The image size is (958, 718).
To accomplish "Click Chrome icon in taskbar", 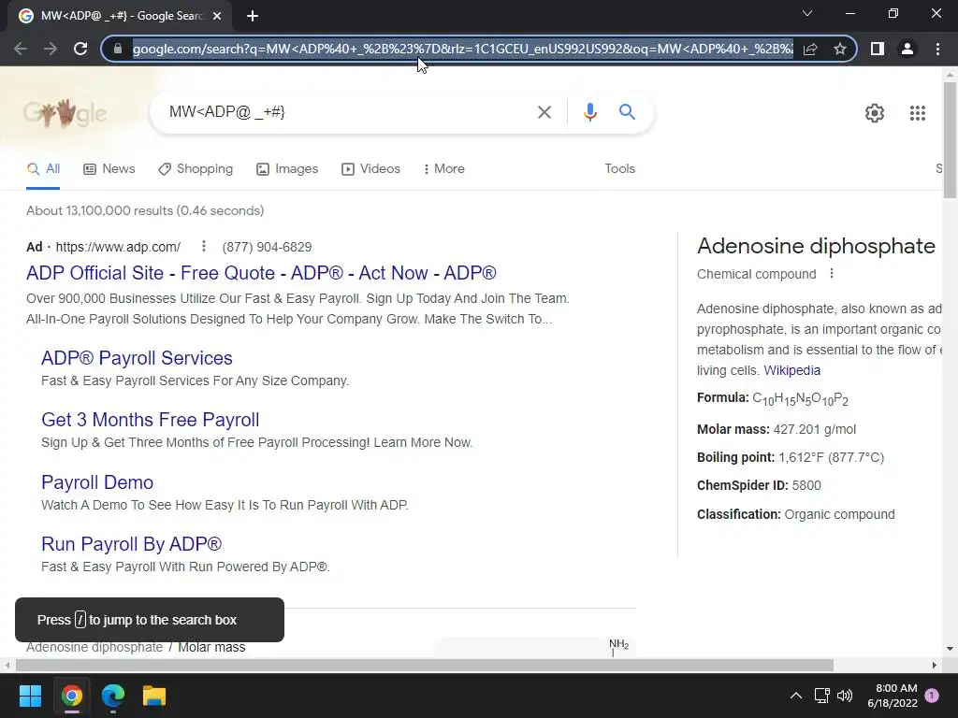I will click(71, 696).
